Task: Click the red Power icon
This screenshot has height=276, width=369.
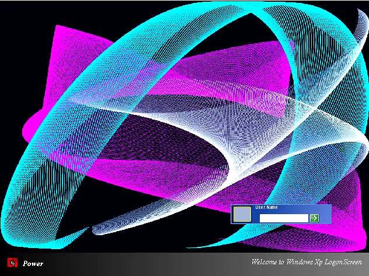Action: [11, 263]
